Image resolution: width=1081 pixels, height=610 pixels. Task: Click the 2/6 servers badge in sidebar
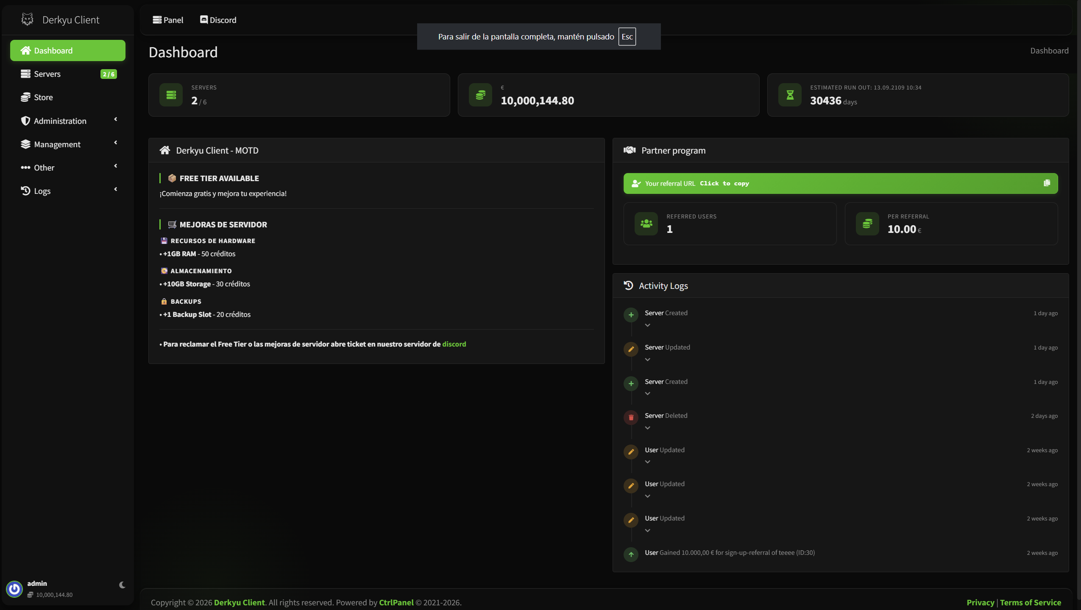(109, 74)
